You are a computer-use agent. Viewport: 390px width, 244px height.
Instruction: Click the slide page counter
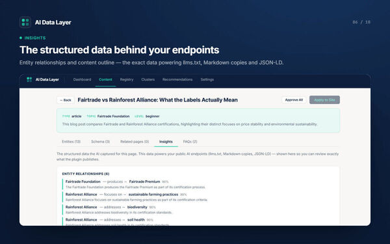pyautogui.click(x=361, y=22)
